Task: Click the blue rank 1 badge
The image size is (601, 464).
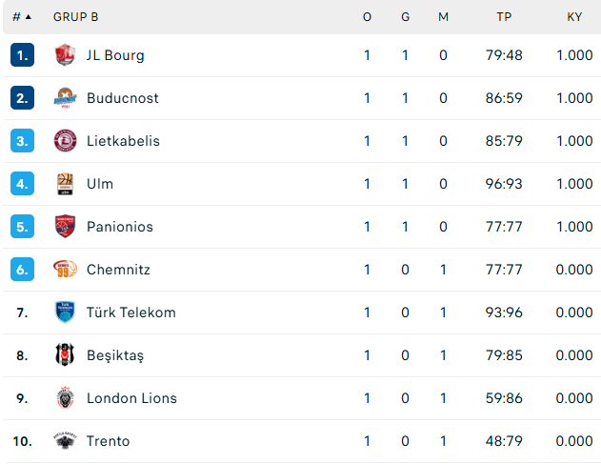Action: (x=23, y=55)
